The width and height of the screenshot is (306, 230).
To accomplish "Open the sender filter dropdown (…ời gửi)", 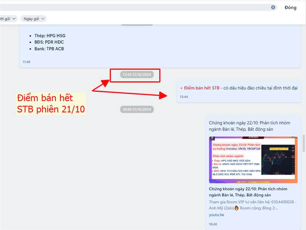I will point(8,19).
